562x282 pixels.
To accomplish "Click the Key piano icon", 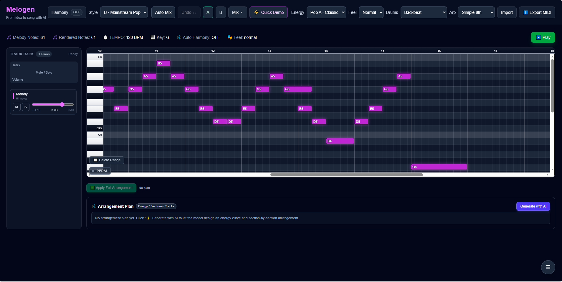I will 153,37.
